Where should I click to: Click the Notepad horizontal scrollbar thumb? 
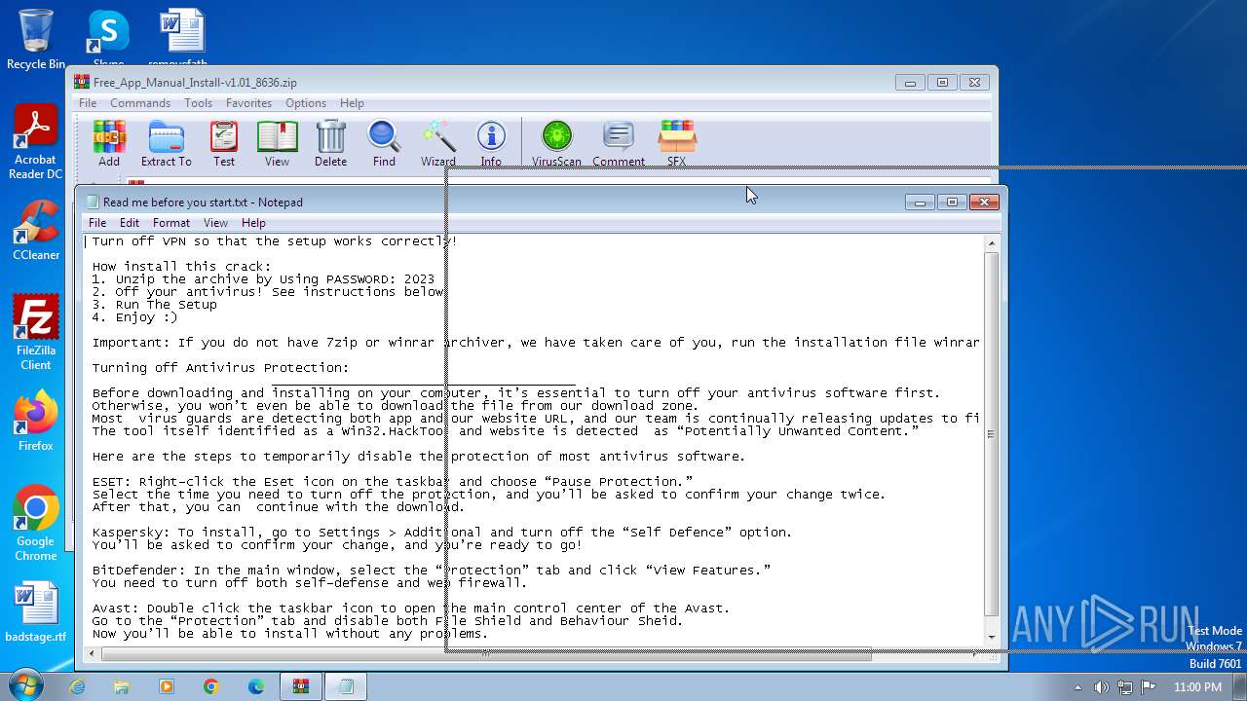coord(486,654)
